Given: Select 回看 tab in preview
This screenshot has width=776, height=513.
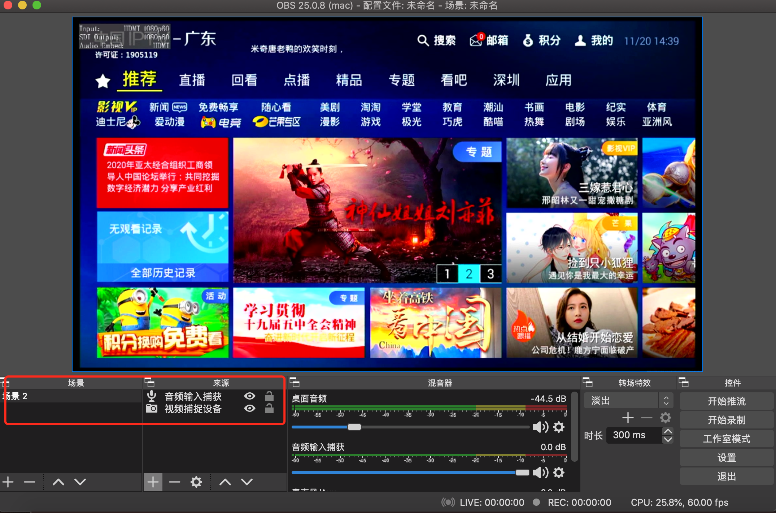Looking at the screenshot, I should [244, 80].
